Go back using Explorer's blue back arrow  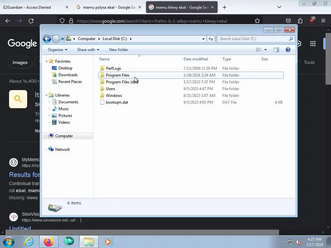(x=47, y=39)
